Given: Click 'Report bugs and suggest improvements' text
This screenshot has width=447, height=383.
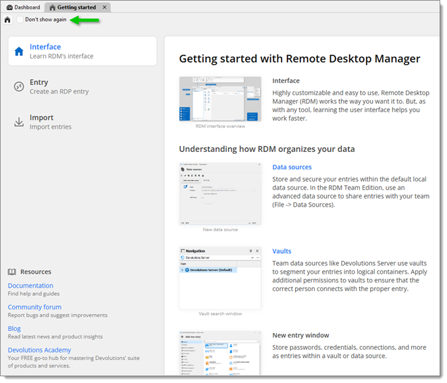Looking at the screenshot, I should tap(57, 315).
